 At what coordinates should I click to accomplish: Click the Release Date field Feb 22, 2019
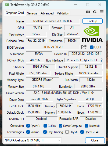[36, 41]
